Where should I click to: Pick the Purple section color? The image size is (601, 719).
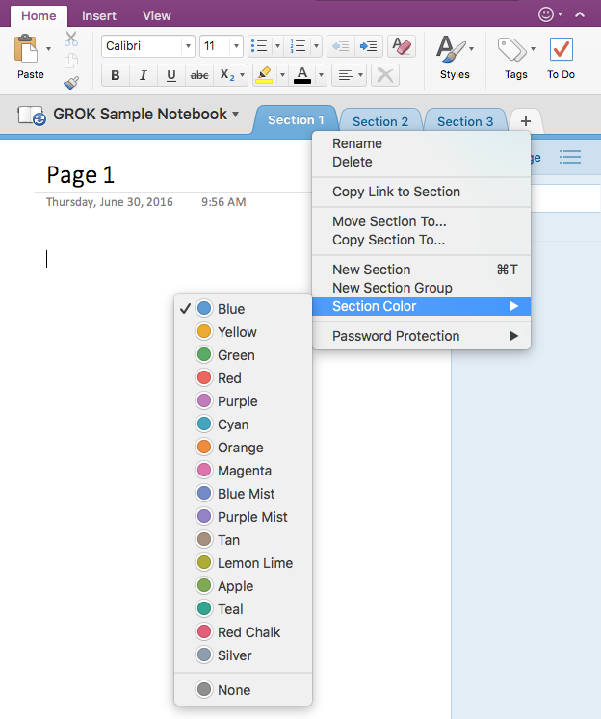point(243,401)
